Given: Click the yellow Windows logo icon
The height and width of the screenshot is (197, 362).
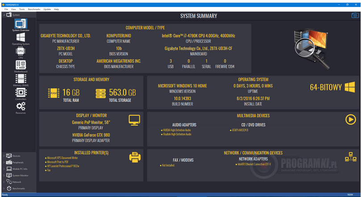Looking at the screenshot, I should pos(350,87).
